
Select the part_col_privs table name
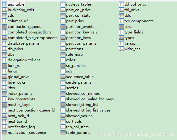78,10
